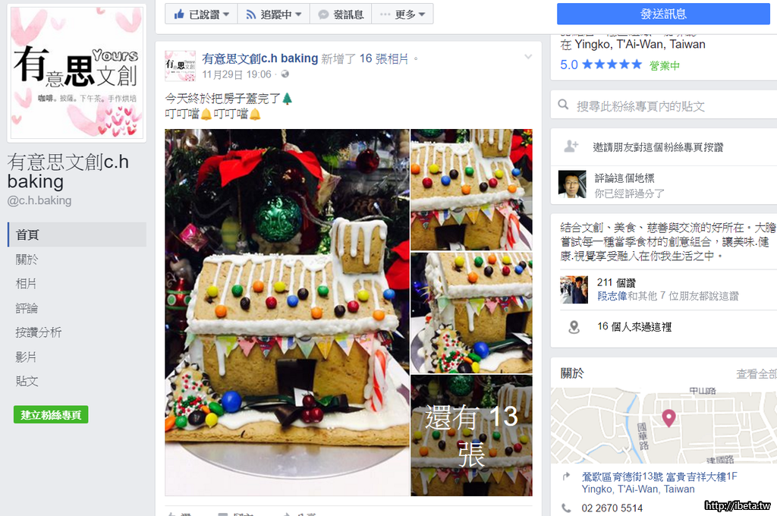This screenshot has width=777, height=516.
Task: Open the 還有 13 張 photo thumbnail
Action: 471,436
